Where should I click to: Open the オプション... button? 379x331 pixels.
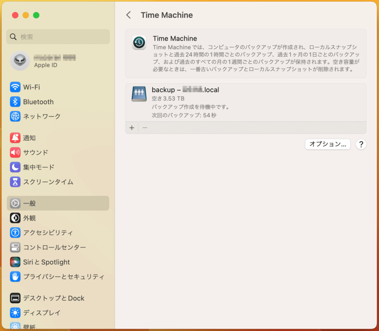pos(328,144)
